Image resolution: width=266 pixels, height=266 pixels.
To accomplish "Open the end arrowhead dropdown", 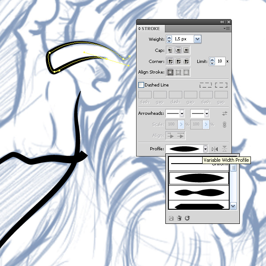I will pyautogui.click(x=207, y=113).
